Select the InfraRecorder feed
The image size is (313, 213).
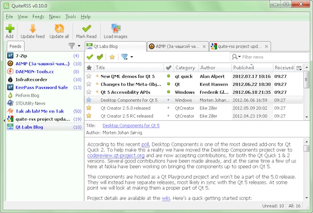pyautogui.click(x=44, y=80)
